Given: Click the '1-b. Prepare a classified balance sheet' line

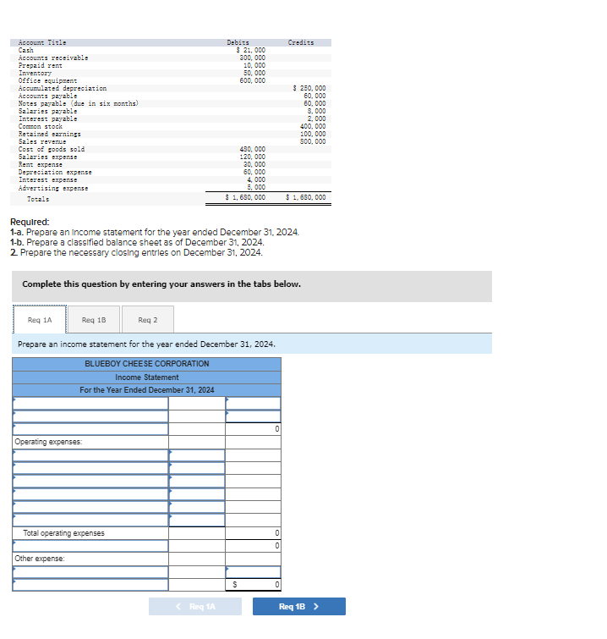Looking at the screenshot, I should [137, 242].
